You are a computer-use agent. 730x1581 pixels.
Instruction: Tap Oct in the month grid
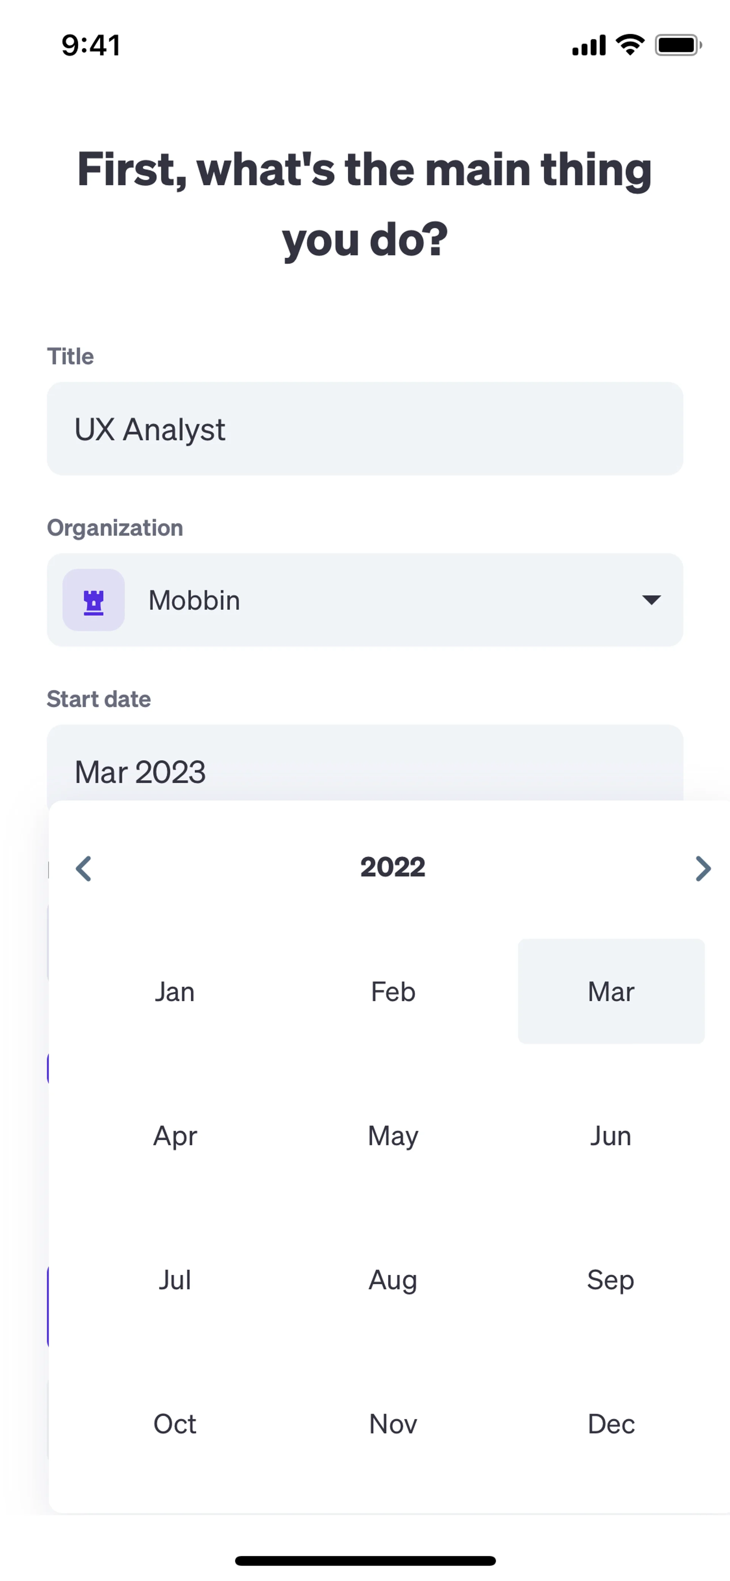[175, 1424]
